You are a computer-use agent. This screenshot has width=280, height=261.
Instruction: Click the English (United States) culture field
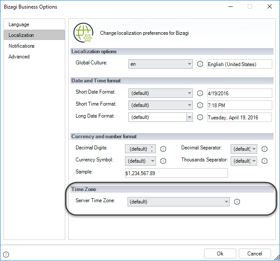(x=240, y=64)
